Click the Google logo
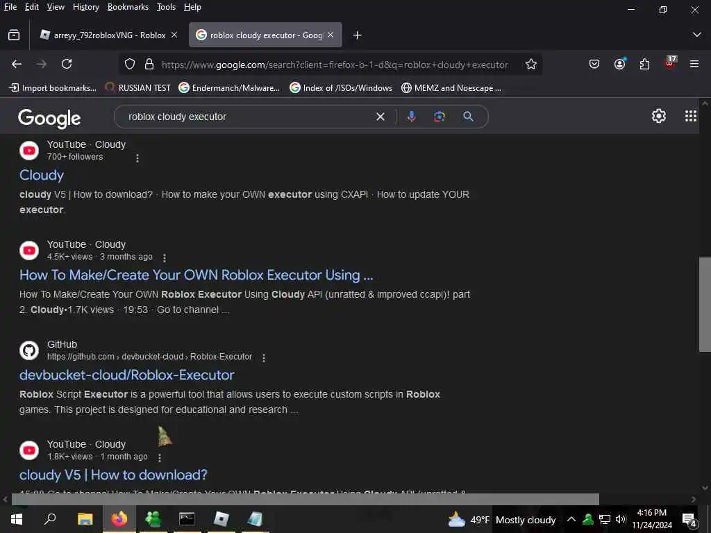Viewport: 711px width, 533px height. pyautogui.click(x=49, y=118)
